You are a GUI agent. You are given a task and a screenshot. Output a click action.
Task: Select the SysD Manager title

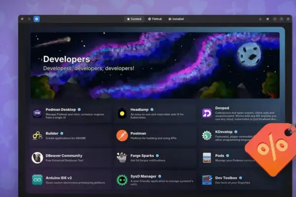(143, 176)
